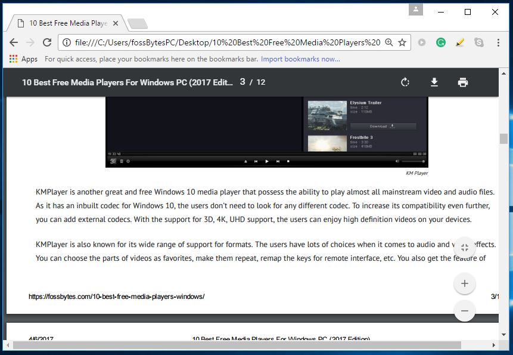
Task: Open the Chrome profile avatar
Action: (415, 10)
